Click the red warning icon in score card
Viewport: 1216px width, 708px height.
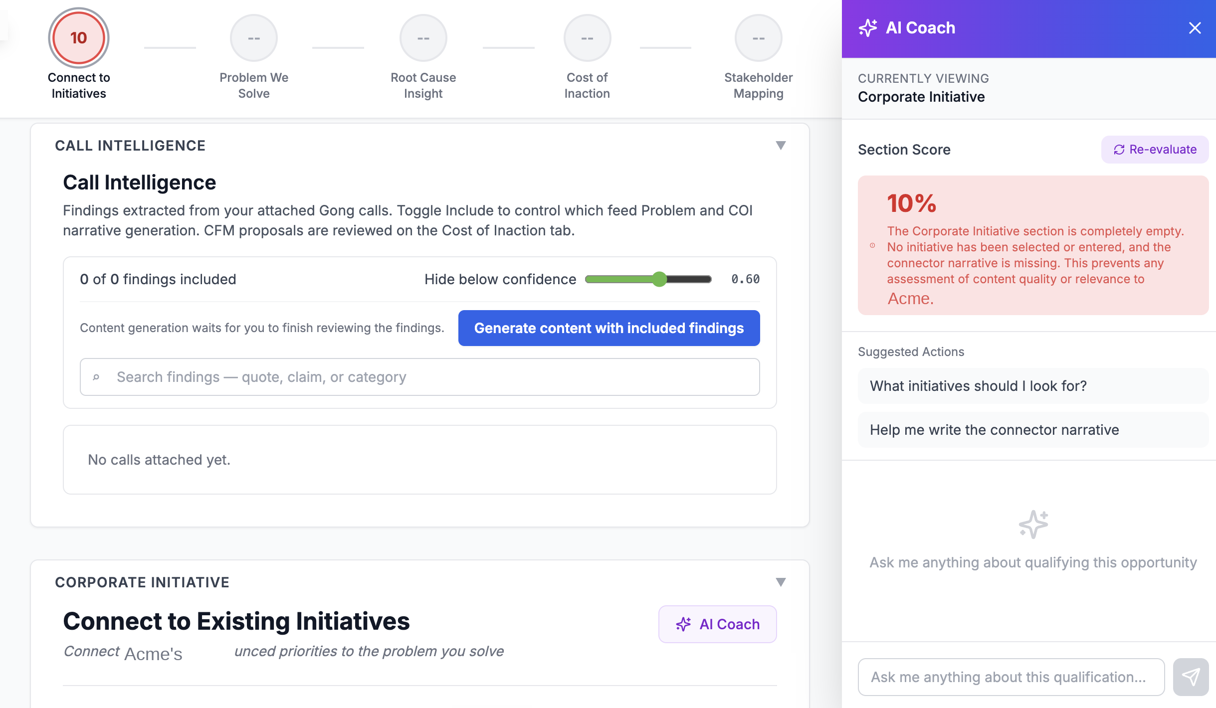pyautogui.click(x=872, y=245)
